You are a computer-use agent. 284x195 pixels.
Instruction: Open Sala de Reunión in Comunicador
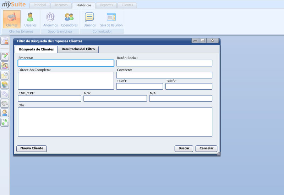click(111, 19)
